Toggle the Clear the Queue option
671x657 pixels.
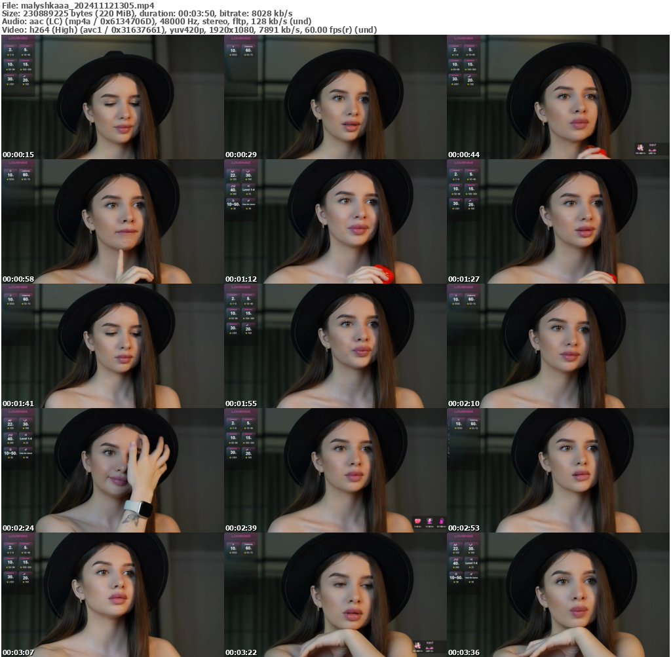pos(248,204)
